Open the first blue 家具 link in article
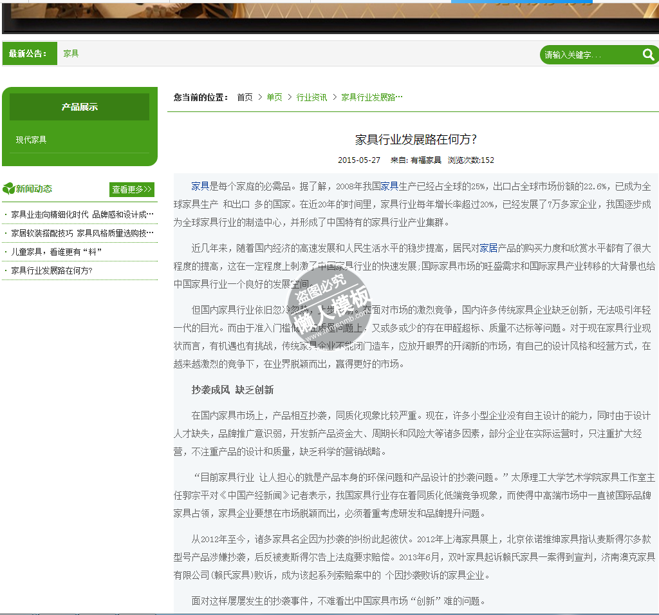 pos(200,186)
